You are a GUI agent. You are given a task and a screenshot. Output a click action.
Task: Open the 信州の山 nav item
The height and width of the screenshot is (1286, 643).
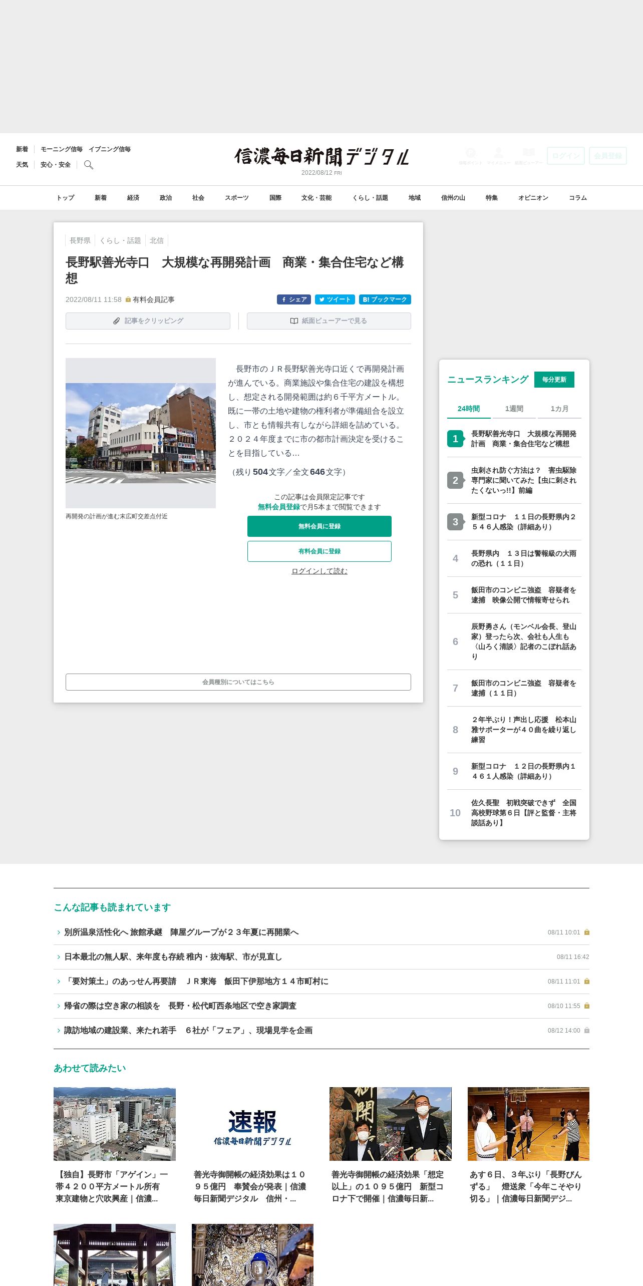point(453,198)
